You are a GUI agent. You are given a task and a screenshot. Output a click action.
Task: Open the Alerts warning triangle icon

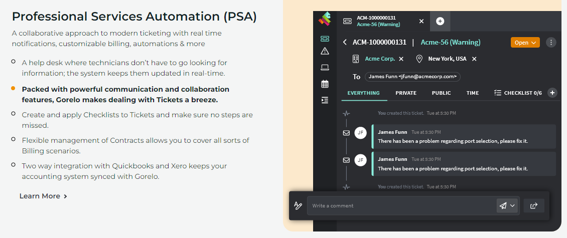tap(325, 51)
